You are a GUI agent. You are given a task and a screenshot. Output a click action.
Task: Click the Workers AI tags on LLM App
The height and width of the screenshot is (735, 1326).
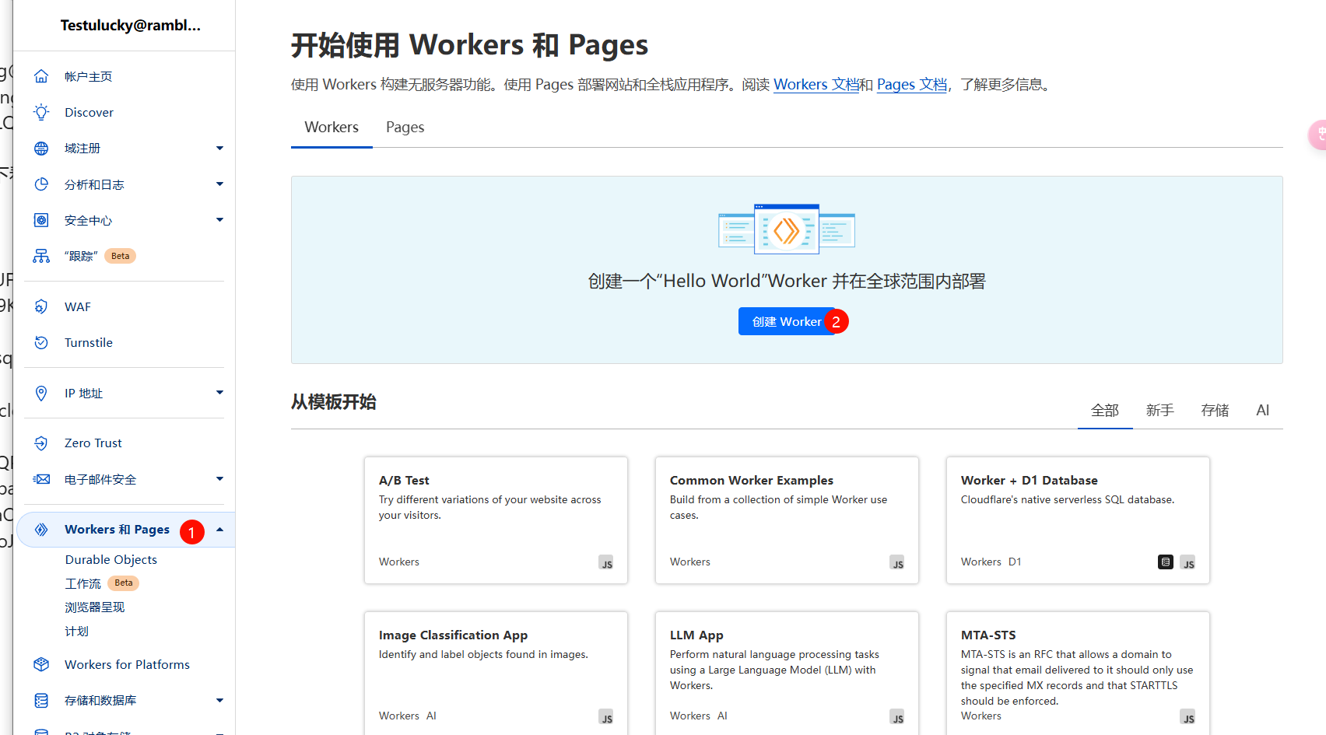tap(698, 716)
